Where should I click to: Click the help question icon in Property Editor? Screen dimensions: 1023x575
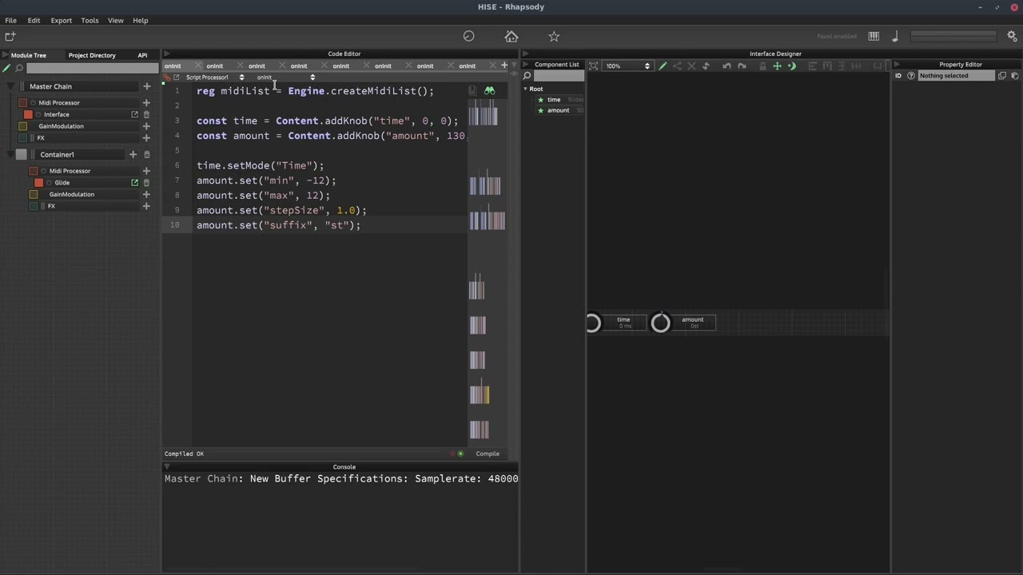pyautogui.click(x=911, y=76)
